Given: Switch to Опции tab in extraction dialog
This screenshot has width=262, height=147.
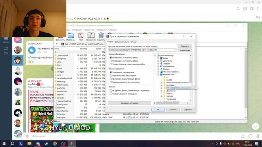Looking at the screenshot, I should click(x=133, y=42).
